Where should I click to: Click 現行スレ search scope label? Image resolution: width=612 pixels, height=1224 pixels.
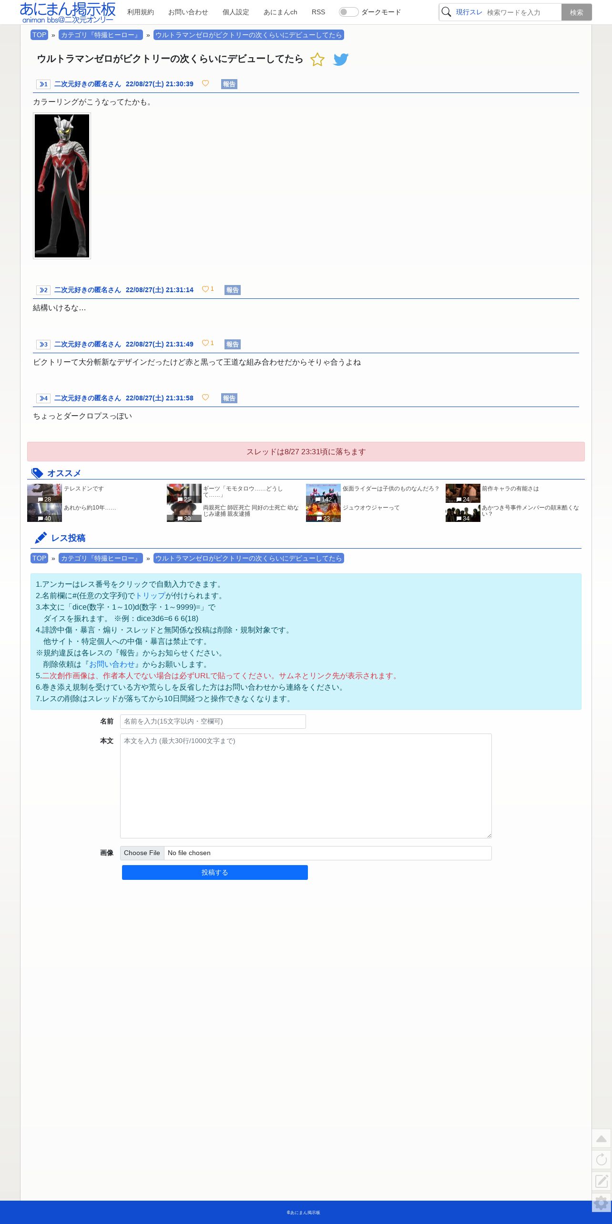pyautogui.click(x=469, y=12)
